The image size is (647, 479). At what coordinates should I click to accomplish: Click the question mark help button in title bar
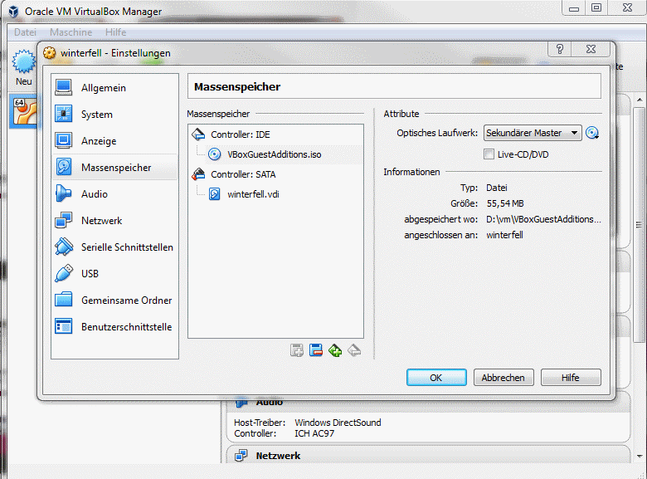coord(560,49)
